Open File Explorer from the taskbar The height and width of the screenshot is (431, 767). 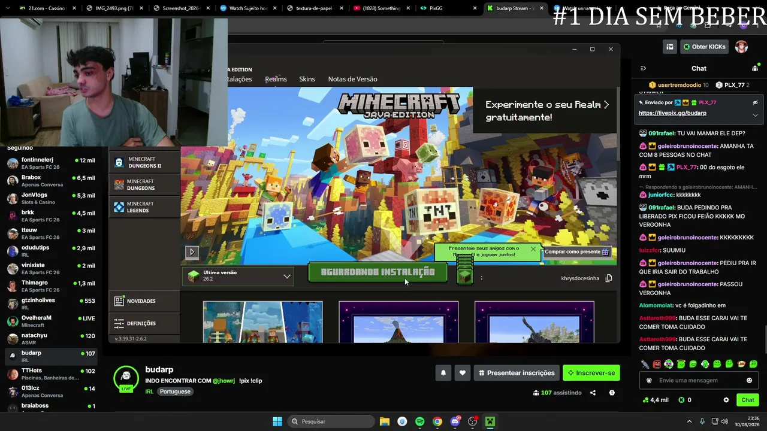385,421
